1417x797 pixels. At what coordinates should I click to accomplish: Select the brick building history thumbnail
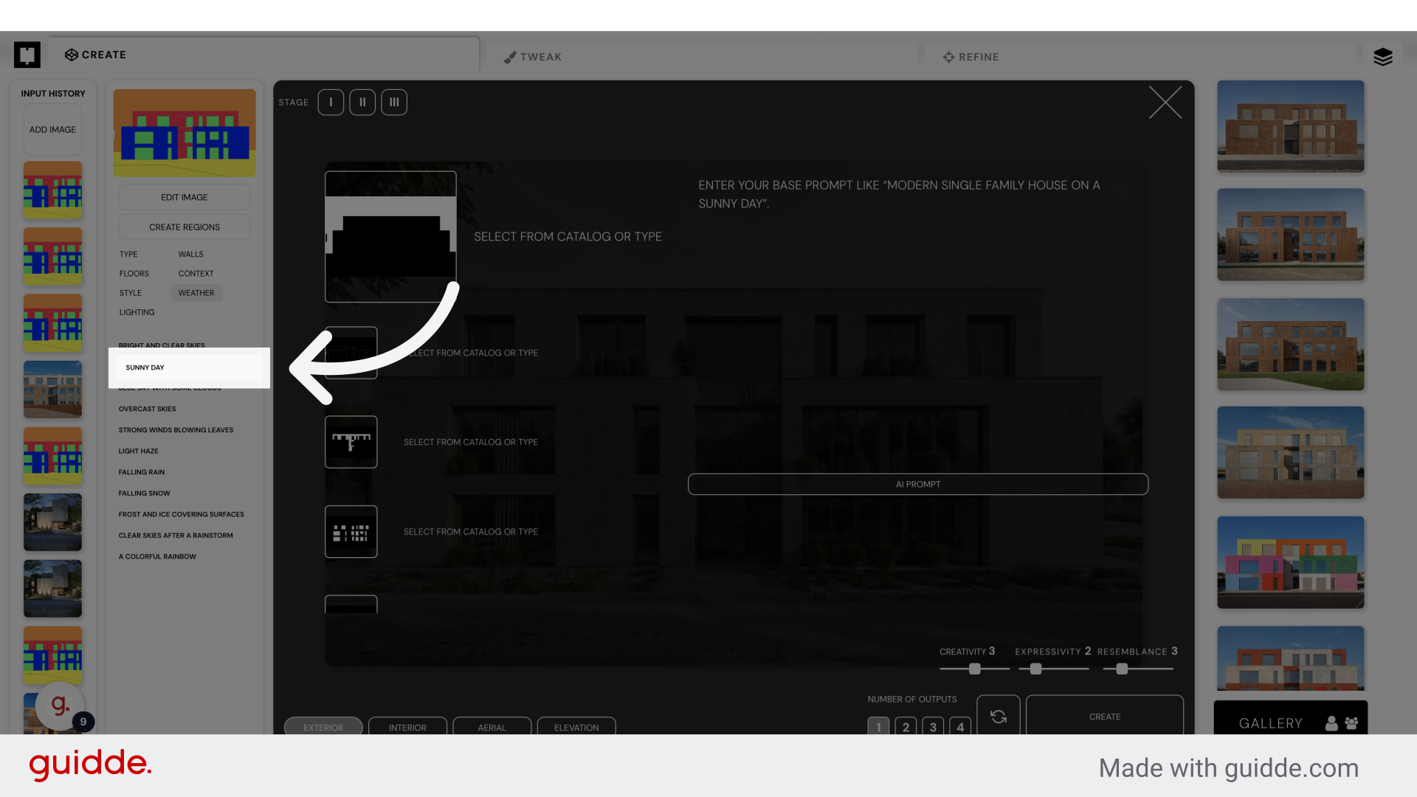(x=52, y=389)
